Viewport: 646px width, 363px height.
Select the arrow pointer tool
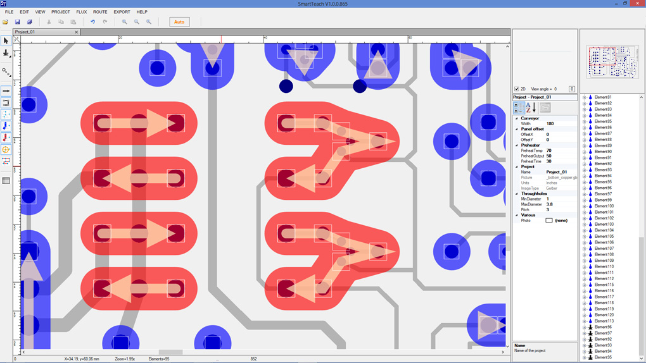pos(6,41)
